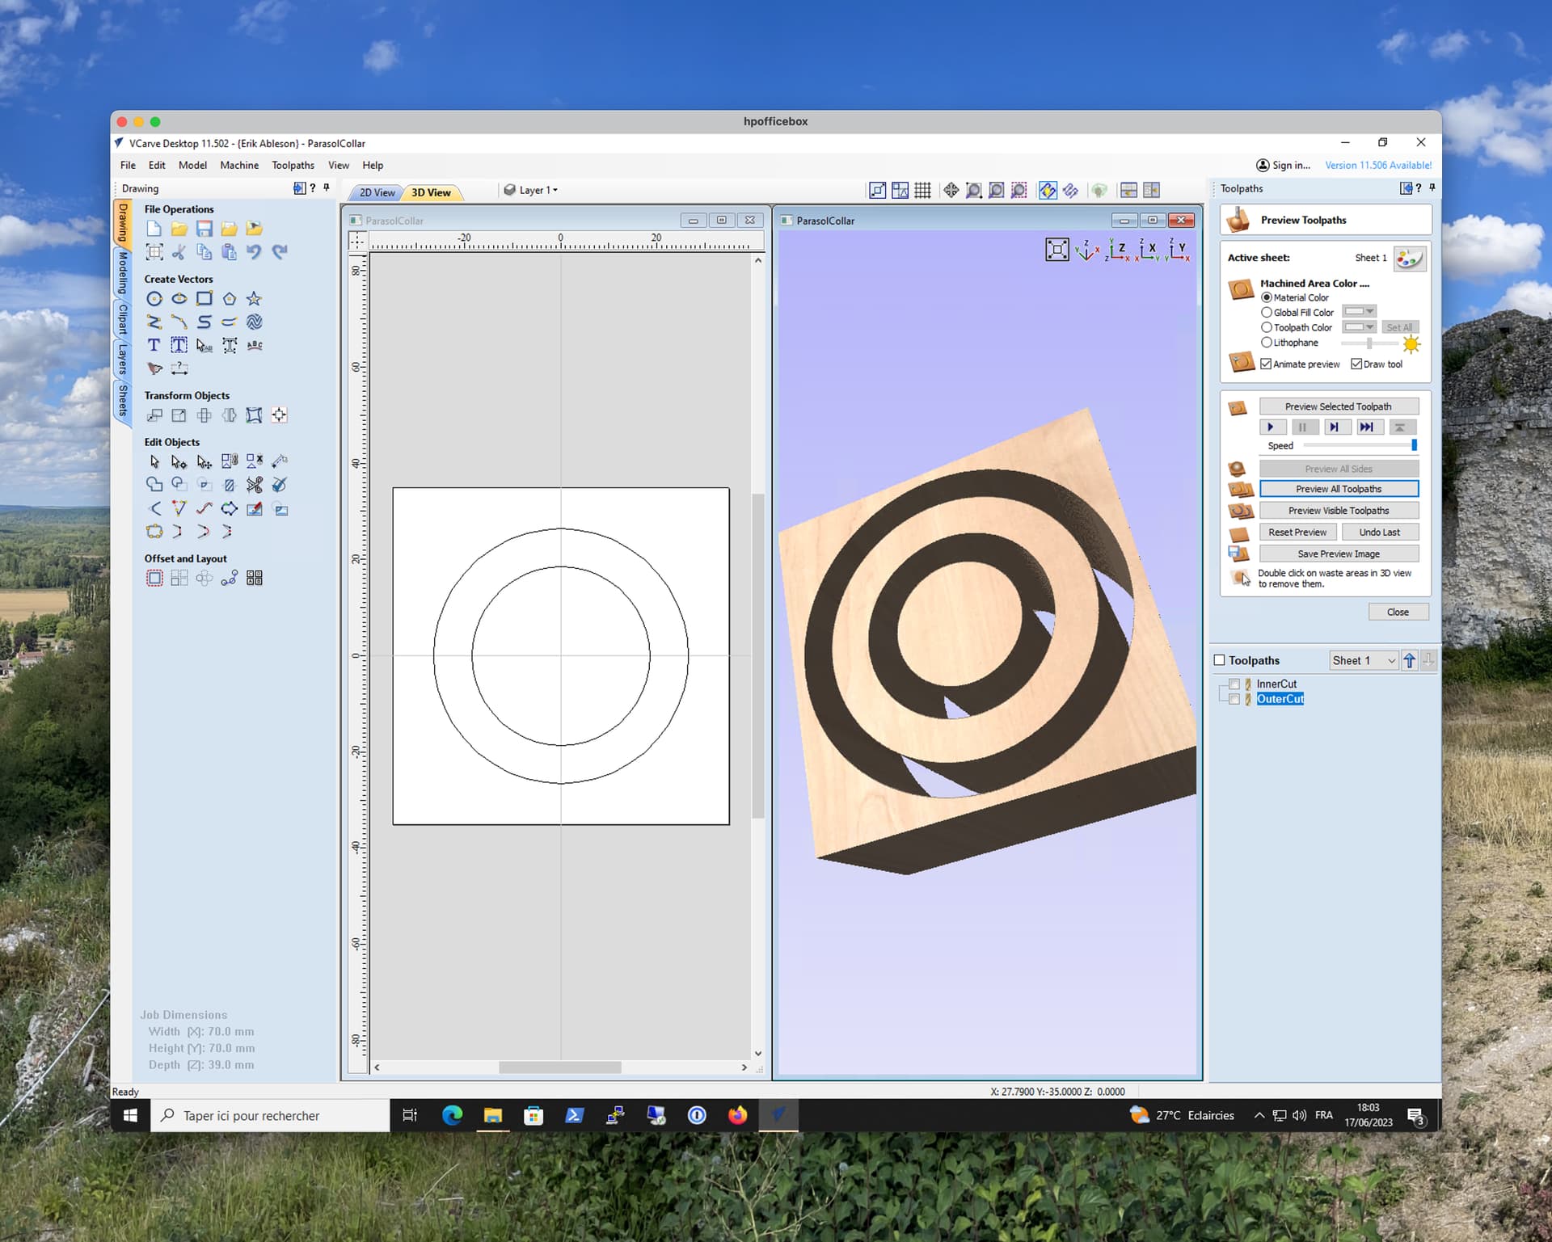Click the Zoom to fit icon in 3D window

(x=1056, y=250)
